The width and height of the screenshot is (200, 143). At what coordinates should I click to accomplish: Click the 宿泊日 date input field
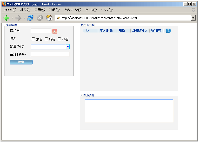pos(41,31)
